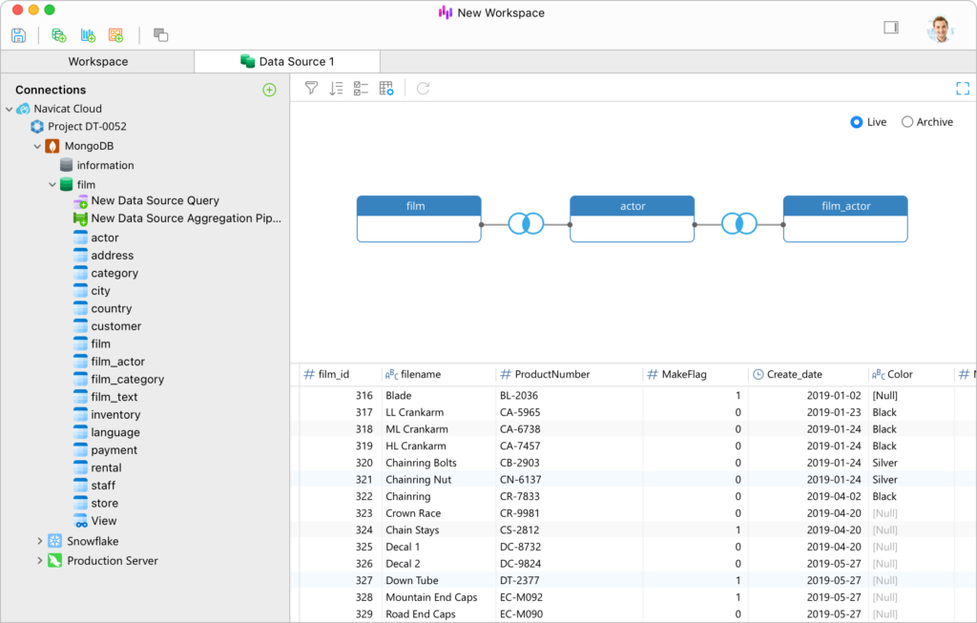Viewport: 977px width, 623px height.
Task: Expand the Production Server connection
Action: click(x=40, y=560)
